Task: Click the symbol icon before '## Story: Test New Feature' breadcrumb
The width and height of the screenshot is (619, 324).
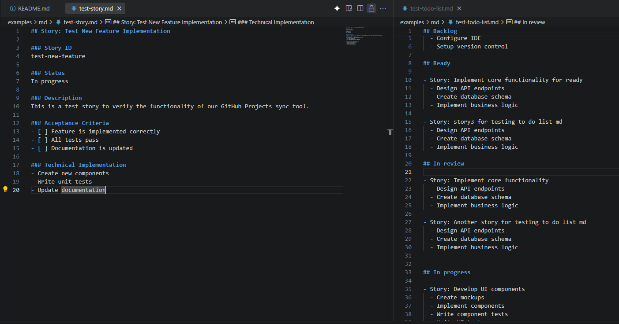Action: point(108,22)
